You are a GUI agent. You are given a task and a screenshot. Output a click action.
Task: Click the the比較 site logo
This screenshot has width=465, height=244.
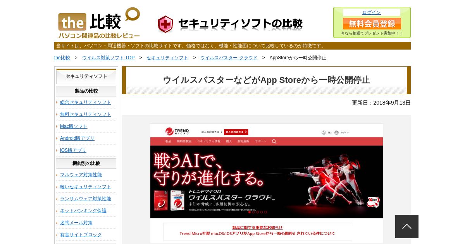tap(99, 23)
